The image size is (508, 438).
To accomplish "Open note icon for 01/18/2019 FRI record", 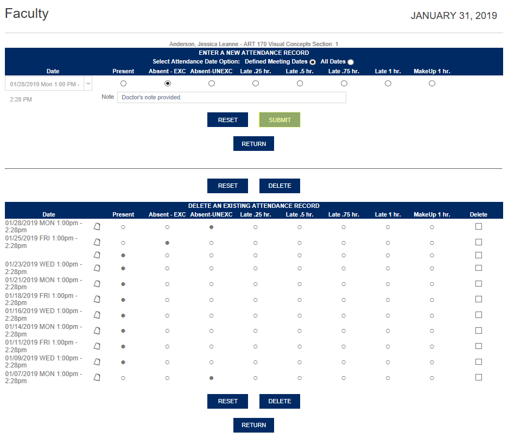I will click(97, 299).
